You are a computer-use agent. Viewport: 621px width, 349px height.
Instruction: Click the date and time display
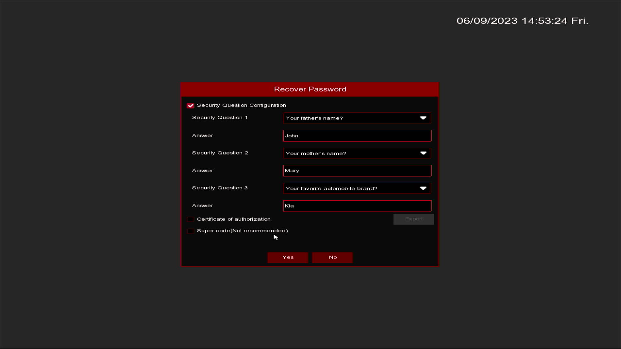[522, 21]
